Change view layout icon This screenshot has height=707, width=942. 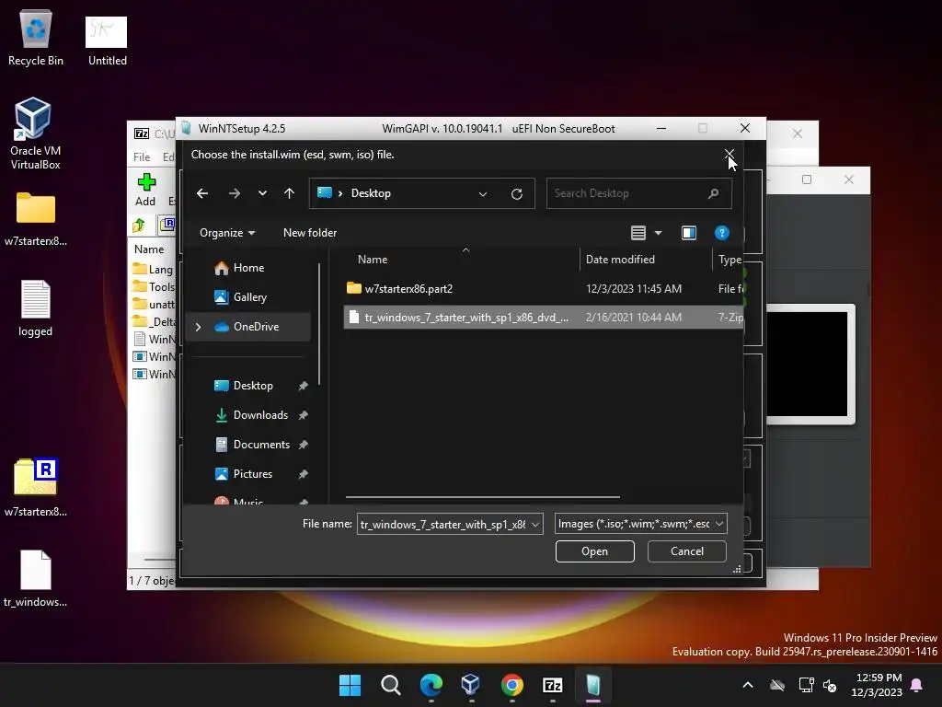pyautogui.click(x=638, y=233)
